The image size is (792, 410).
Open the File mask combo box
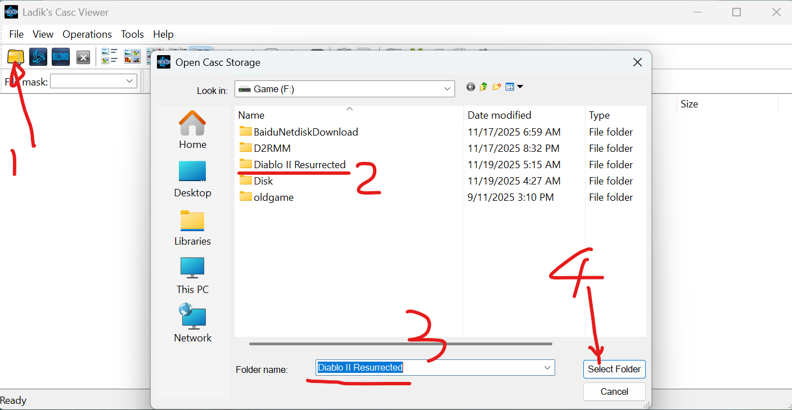tap(93, 82)
